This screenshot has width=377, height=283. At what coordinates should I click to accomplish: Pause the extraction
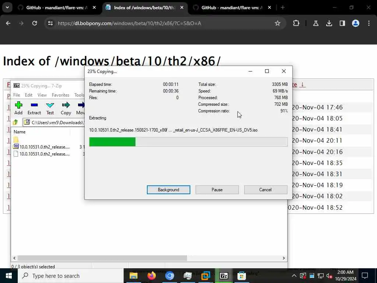coord(217,190)
